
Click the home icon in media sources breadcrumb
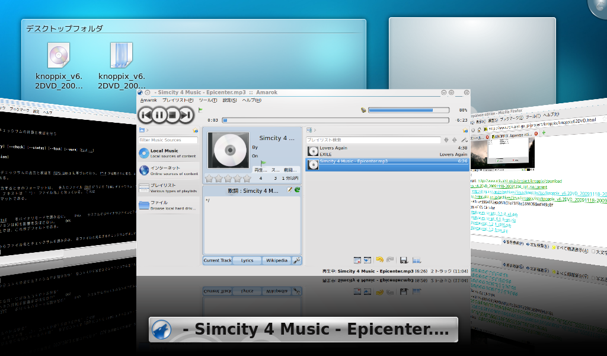142,130
